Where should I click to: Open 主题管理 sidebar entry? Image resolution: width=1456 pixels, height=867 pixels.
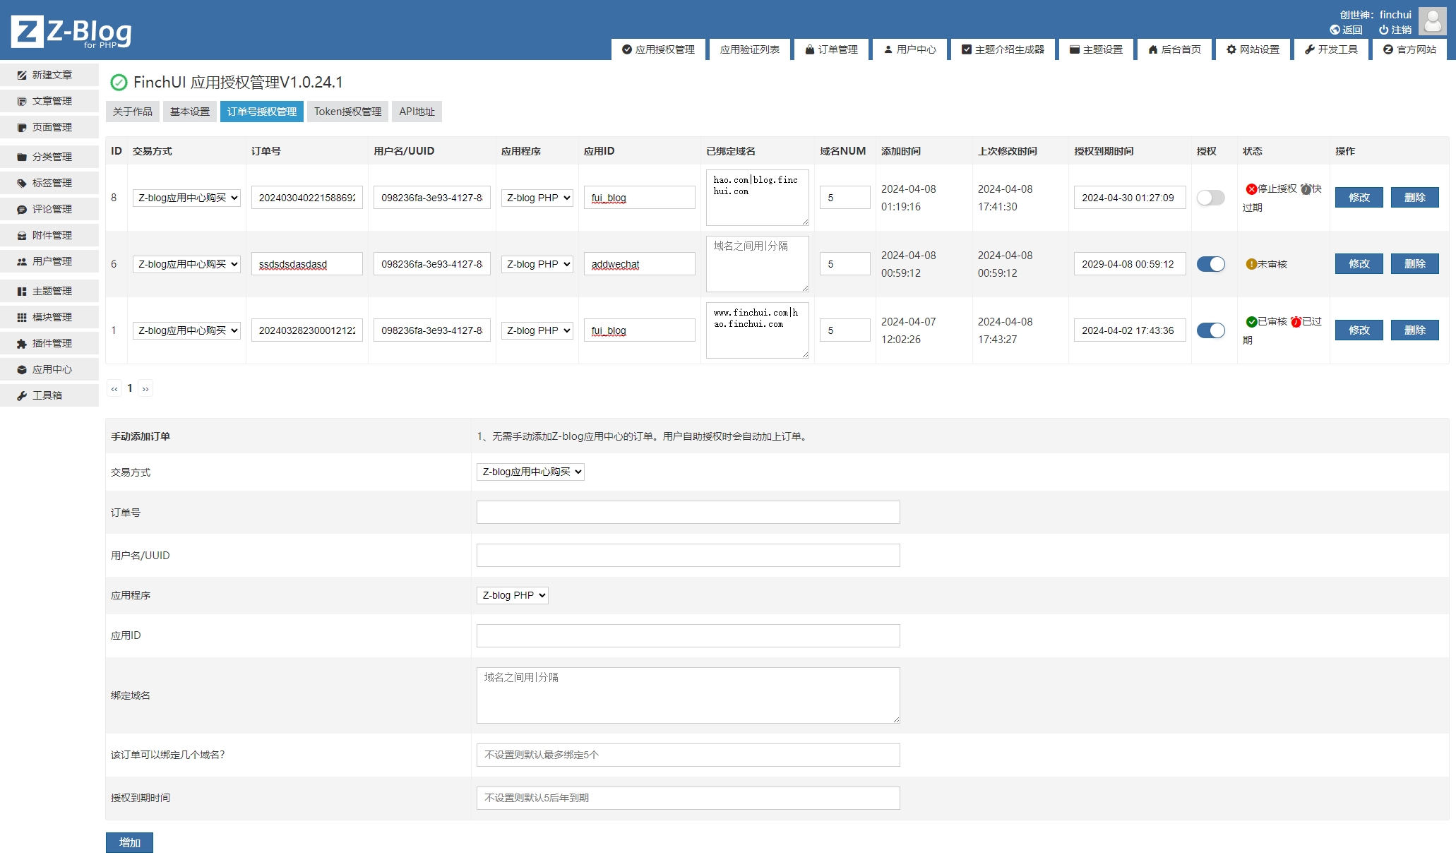(x=49, y=291)
